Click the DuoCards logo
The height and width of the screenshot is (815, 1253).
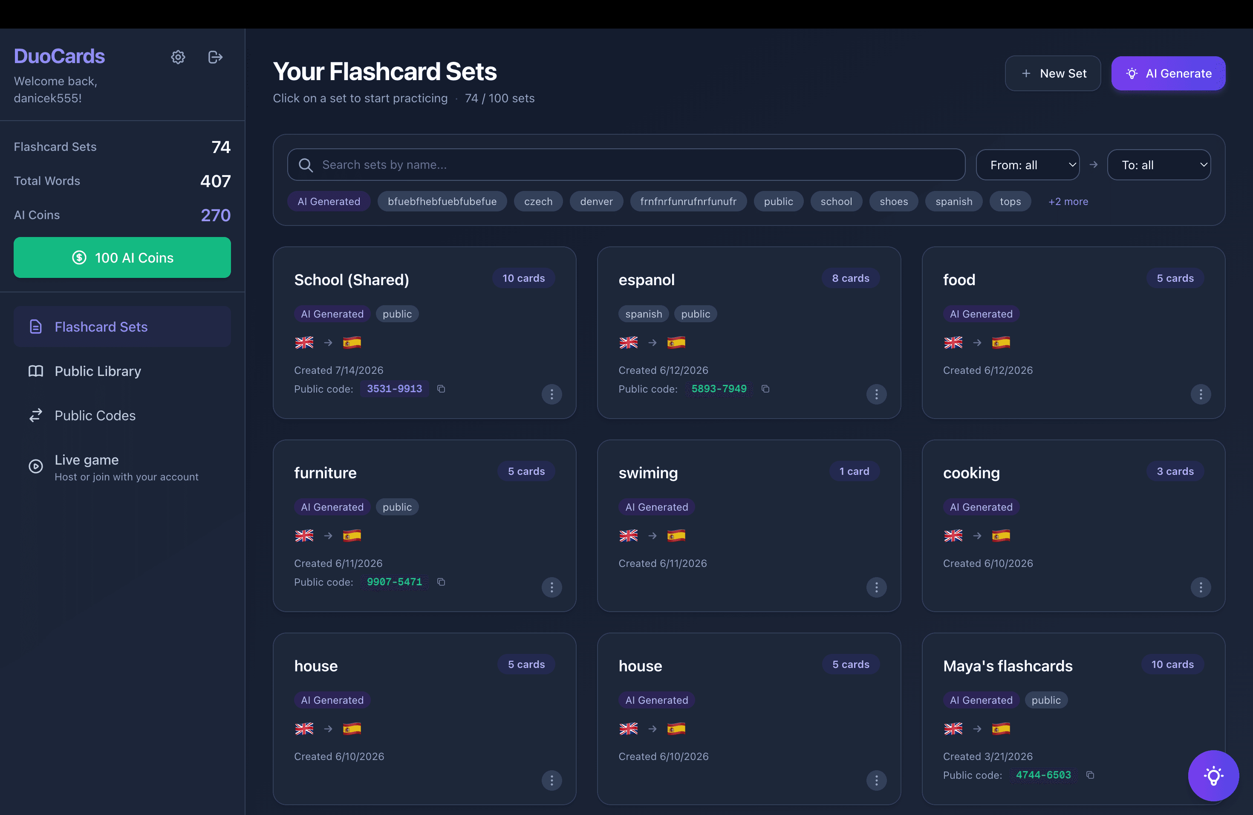[x=59, y=56]
